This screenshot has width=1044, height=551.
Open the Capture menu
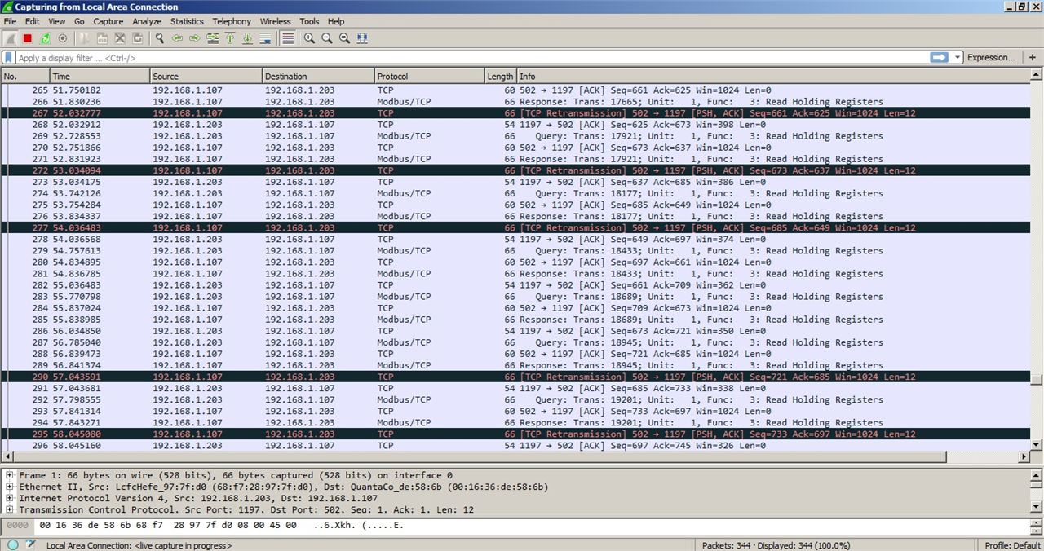108,21
